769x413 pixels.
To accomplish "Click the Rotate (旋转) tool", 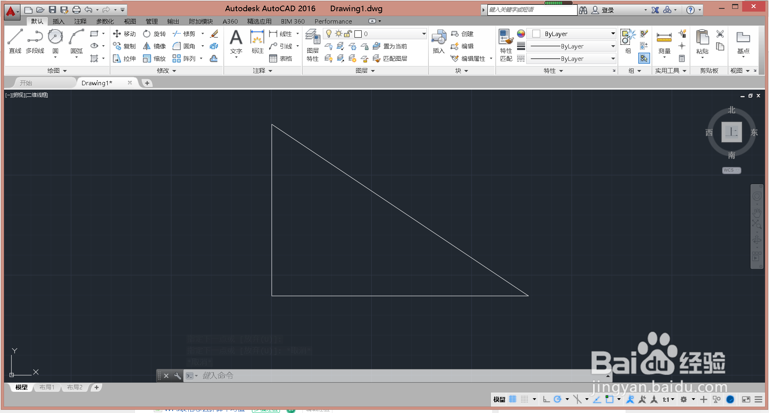I will pyautogui.click(x=155, y=34).
